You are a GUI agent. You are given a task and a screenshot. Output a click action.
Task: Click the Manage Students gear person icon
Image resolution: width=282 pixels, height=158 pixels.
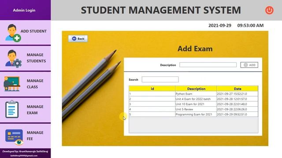click(14, 58)
